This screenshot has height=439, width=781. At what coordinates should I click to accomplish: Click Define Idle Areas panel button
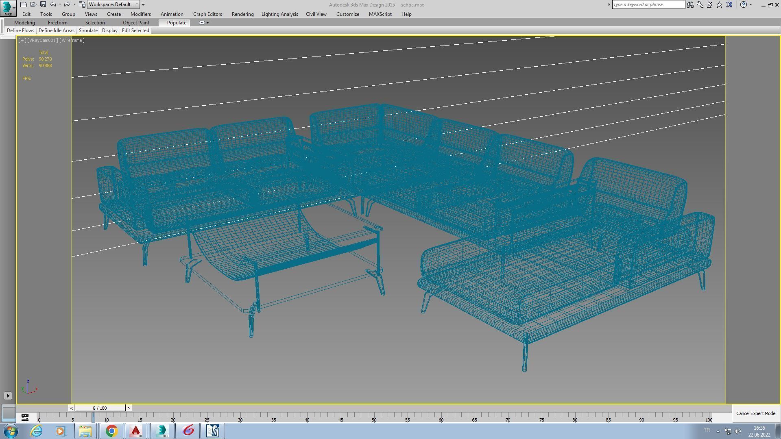tap(57, 30)
